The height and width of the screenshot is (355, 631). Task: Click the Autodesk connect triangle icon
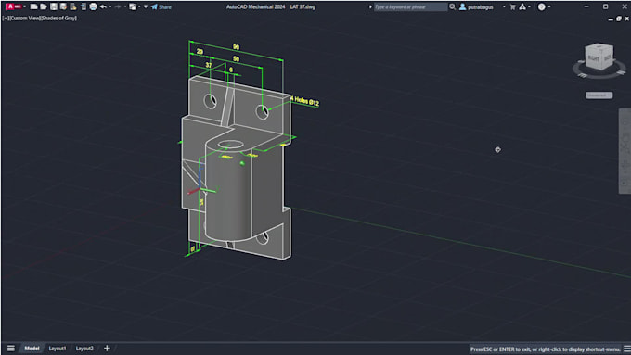[522, 6]
